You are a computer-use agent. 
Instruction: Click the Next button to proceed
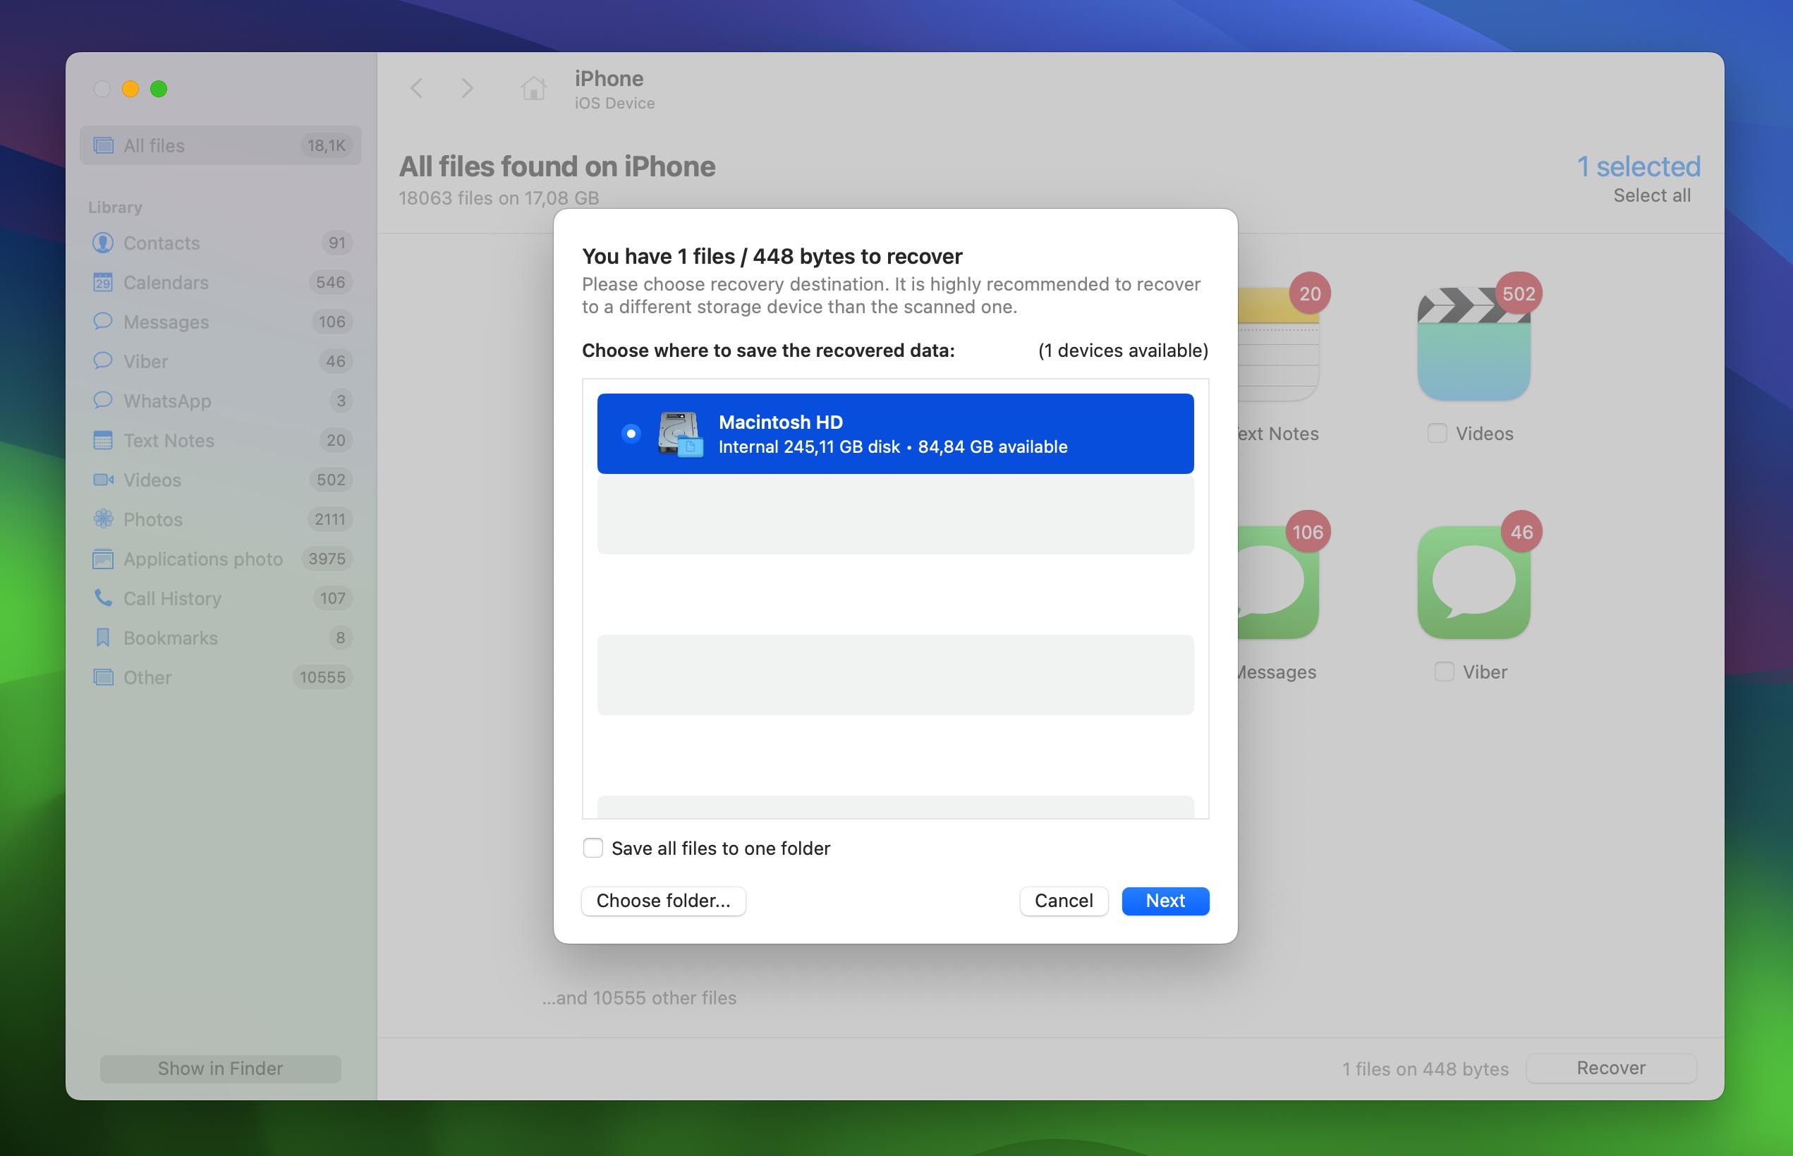click(x=1165, y=900)
